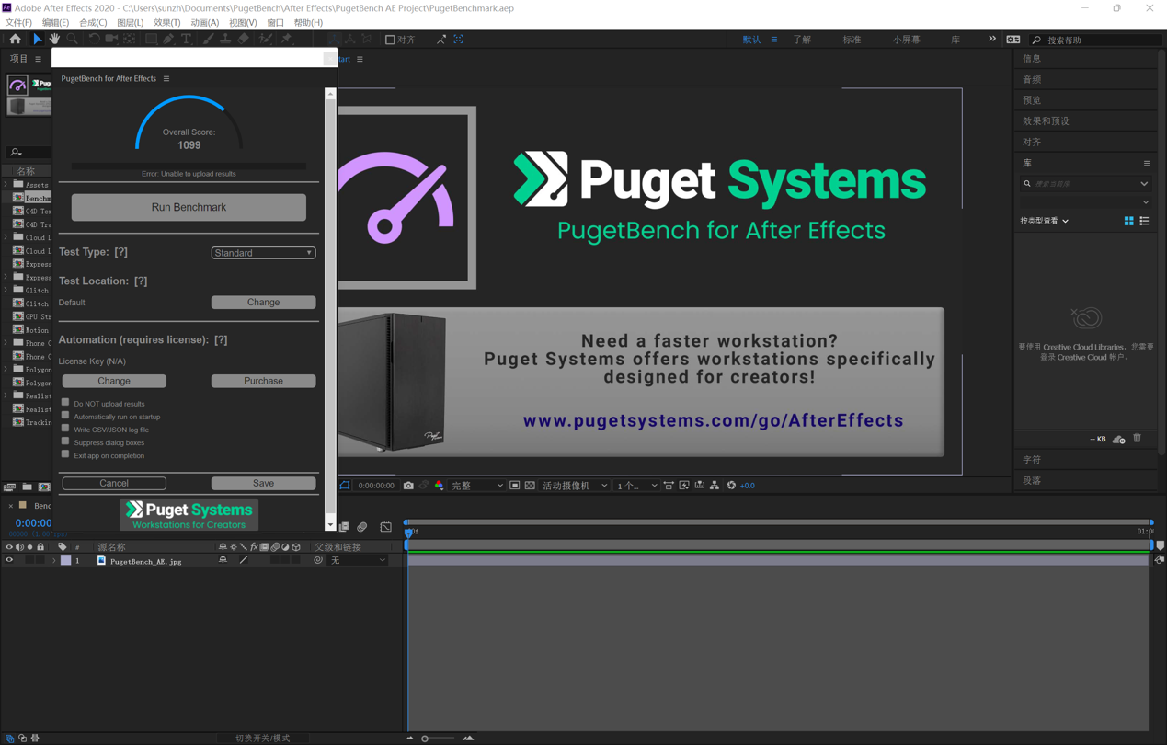1167x745 pixels.
Task: Click the Run Benchmark button
Action: [x=189, y=207]
